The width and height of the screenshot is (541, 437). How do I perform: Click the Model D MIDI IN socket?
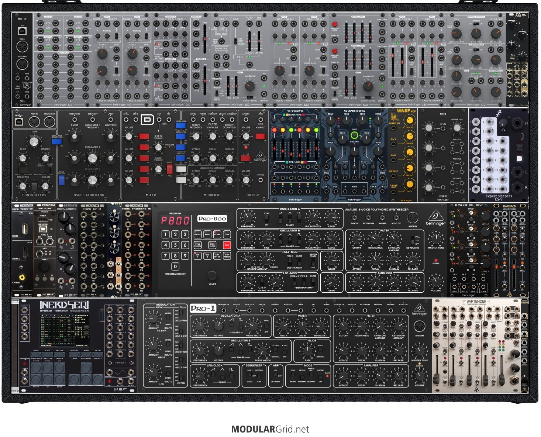34,122
